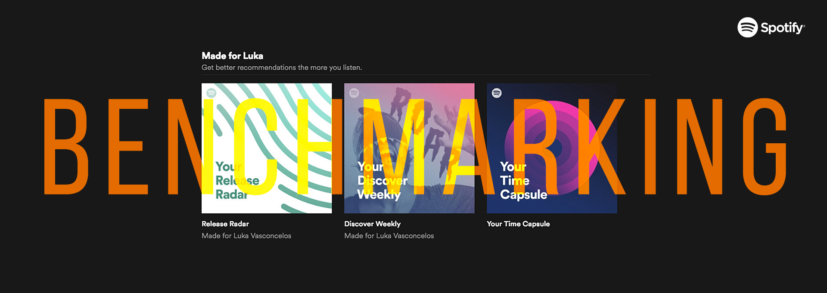The height and width of the screenshot is (293, 827).
Task: Click 'Made for Luka Vasconcelos' under Release Radar
Action: coord(246,236)
